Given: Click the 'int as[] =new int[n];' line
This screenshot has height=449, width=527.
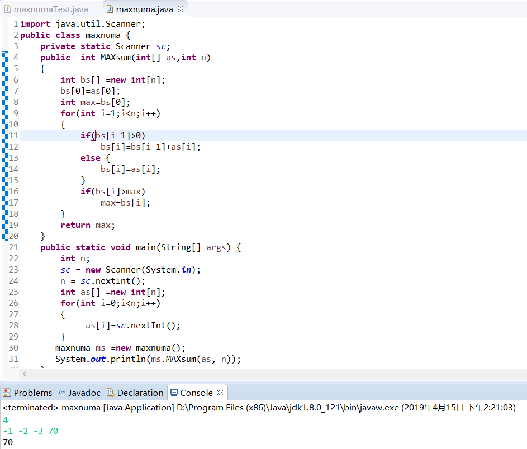Looking at the screenshot, I should click(112, 292).
